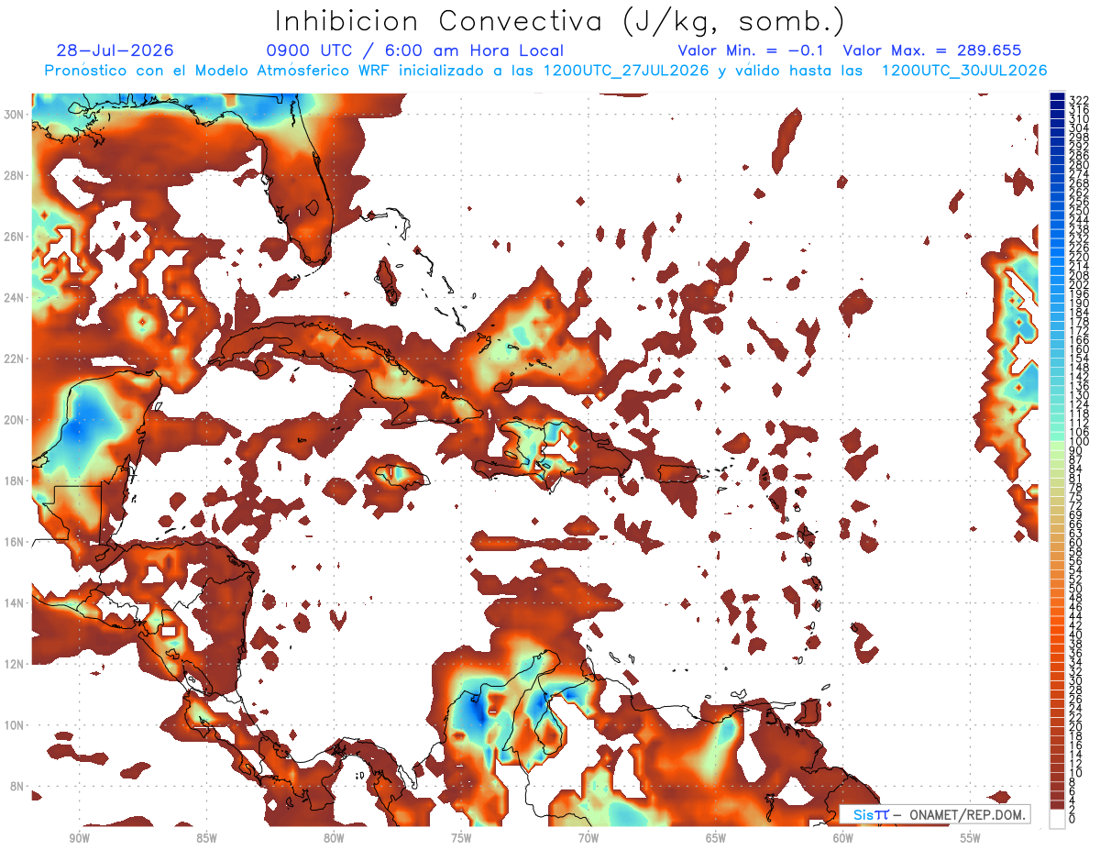Click the 55W longitude label
Image resolution: width=1100 pixels, height=850 pixels.
tap(971, 838)
